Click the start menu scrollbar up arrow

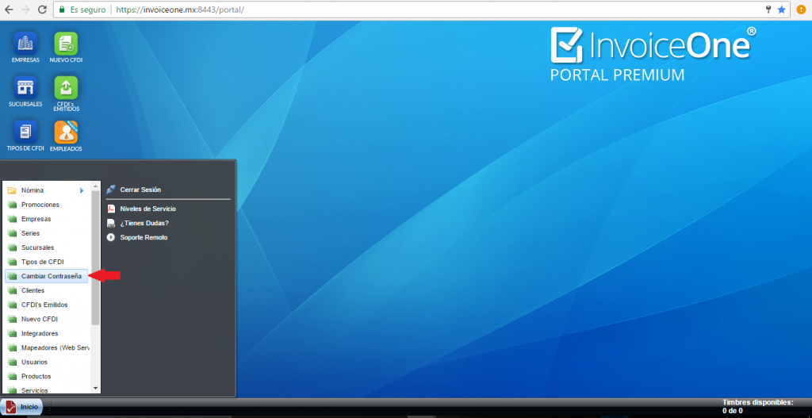coord(95,186)
